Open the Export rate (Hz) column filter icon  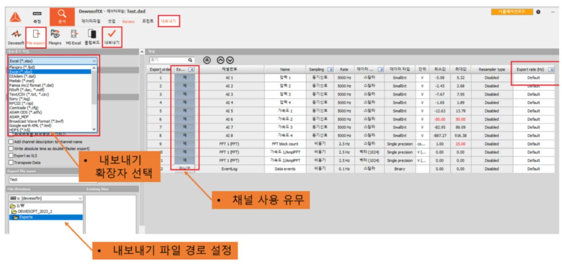point(551,69)
